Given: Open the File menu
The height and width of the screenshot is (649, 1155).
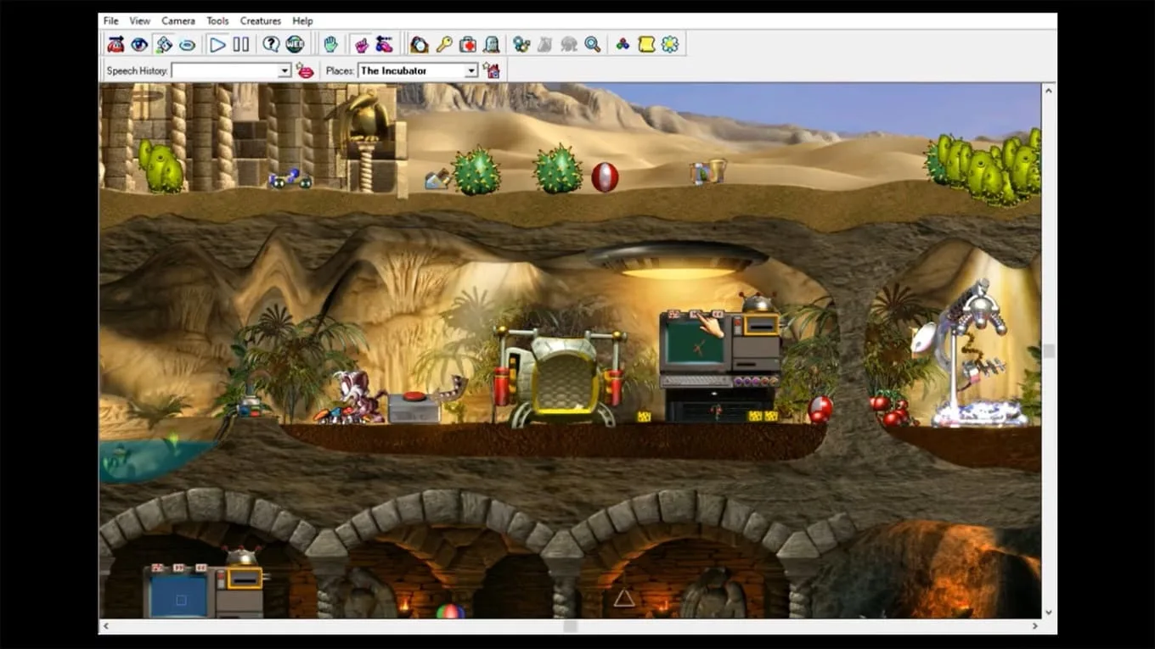Looking at the screenshot, I should point(111,20).
